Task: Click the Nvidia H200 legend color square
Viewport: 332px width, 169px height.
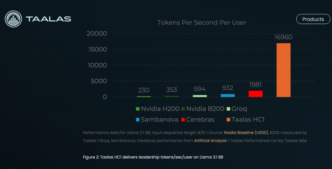Action: point(137,109)
